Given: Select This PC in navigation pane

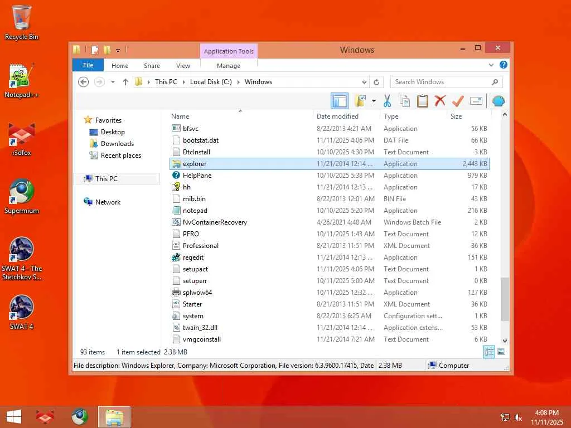Looking at the screenshot, I should tap(117, 179).
